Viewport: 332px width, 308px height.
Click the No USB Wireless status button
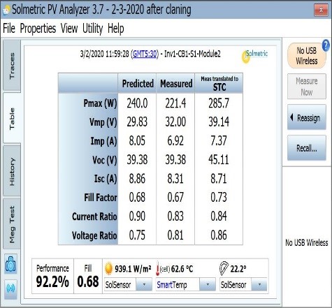click(x=306, y=56)
